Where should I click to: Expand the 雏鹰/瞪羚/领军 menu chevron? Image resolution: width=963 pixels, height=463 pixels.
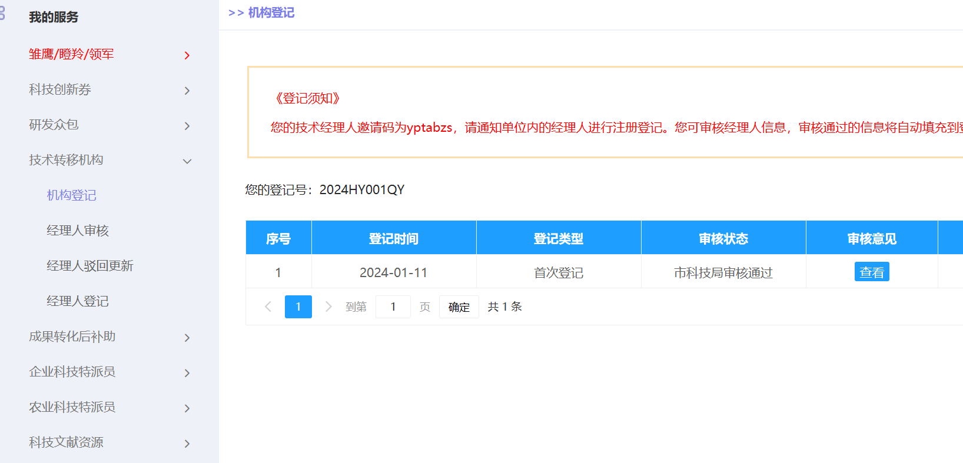[187, 55]
